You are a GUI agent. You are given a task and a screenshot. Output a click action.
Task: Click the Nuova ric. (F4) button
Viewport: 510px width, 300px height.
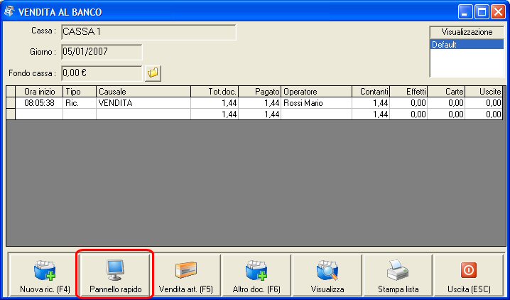[45, 275]
